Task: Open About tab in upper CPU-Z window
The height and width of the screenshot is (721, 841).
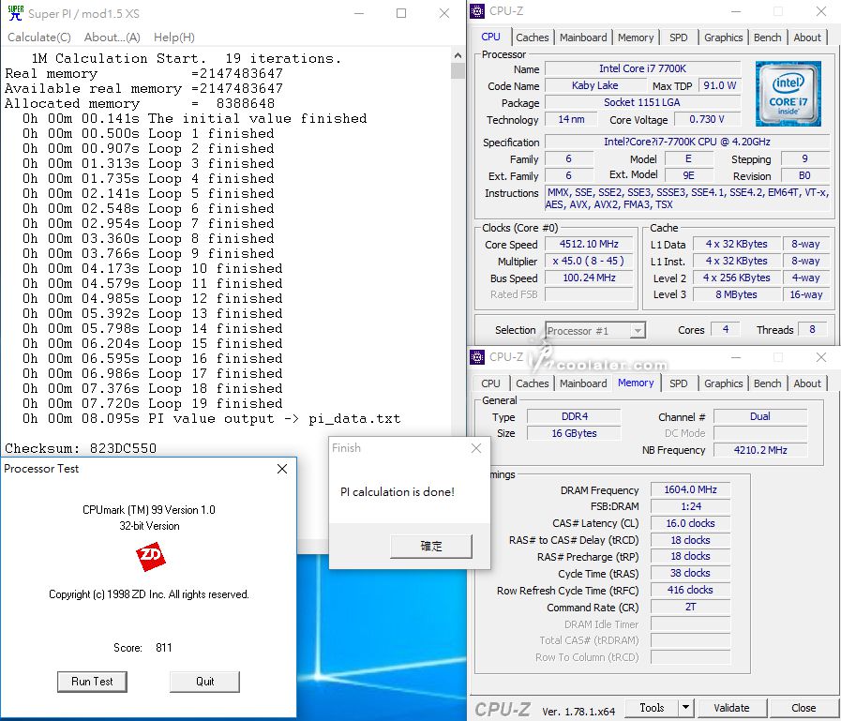Action: pos(807,38)
